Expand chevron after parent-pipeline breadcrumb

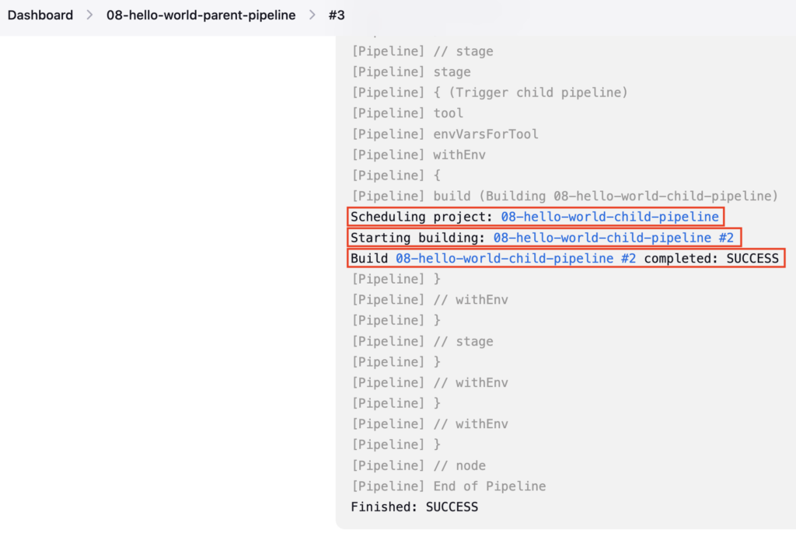coord(312,16)
